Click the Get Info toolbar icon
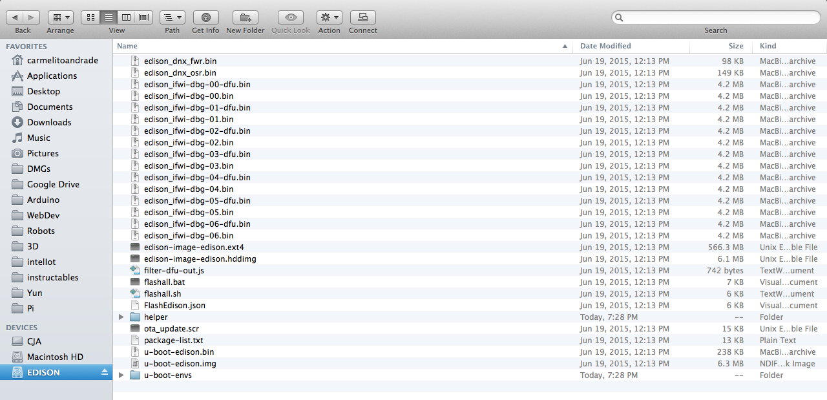Screen dimensions: 827x400 [x=205, y=17]
